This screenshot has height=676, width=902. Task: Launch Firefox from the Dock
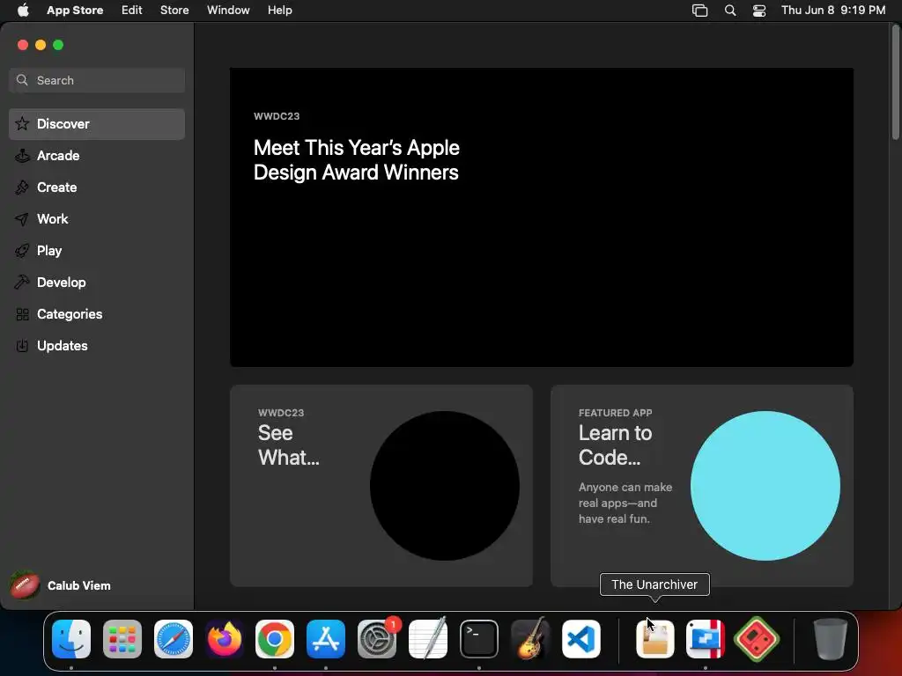(x=225, y=639)
